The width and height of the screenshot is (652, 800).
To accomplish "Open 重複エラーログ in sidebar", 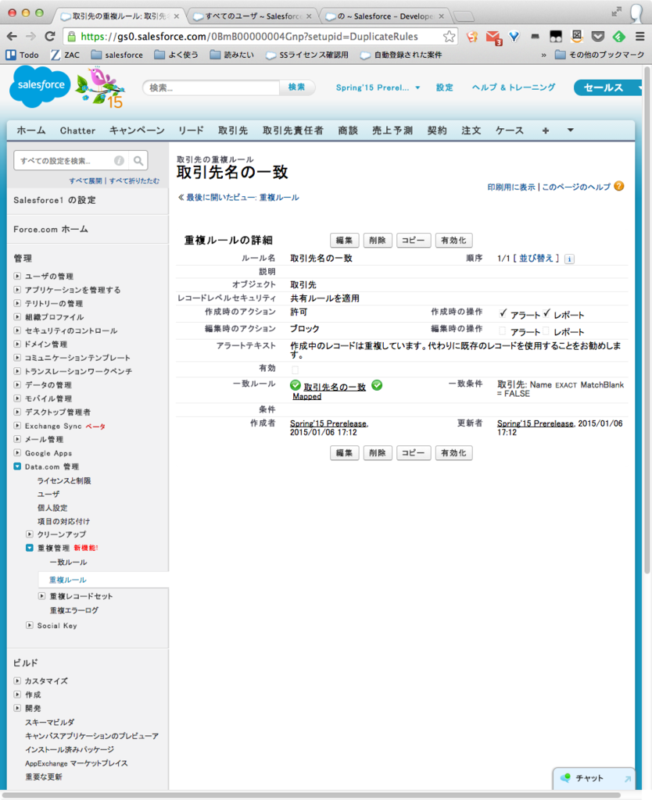I will [x=74, y=610].
